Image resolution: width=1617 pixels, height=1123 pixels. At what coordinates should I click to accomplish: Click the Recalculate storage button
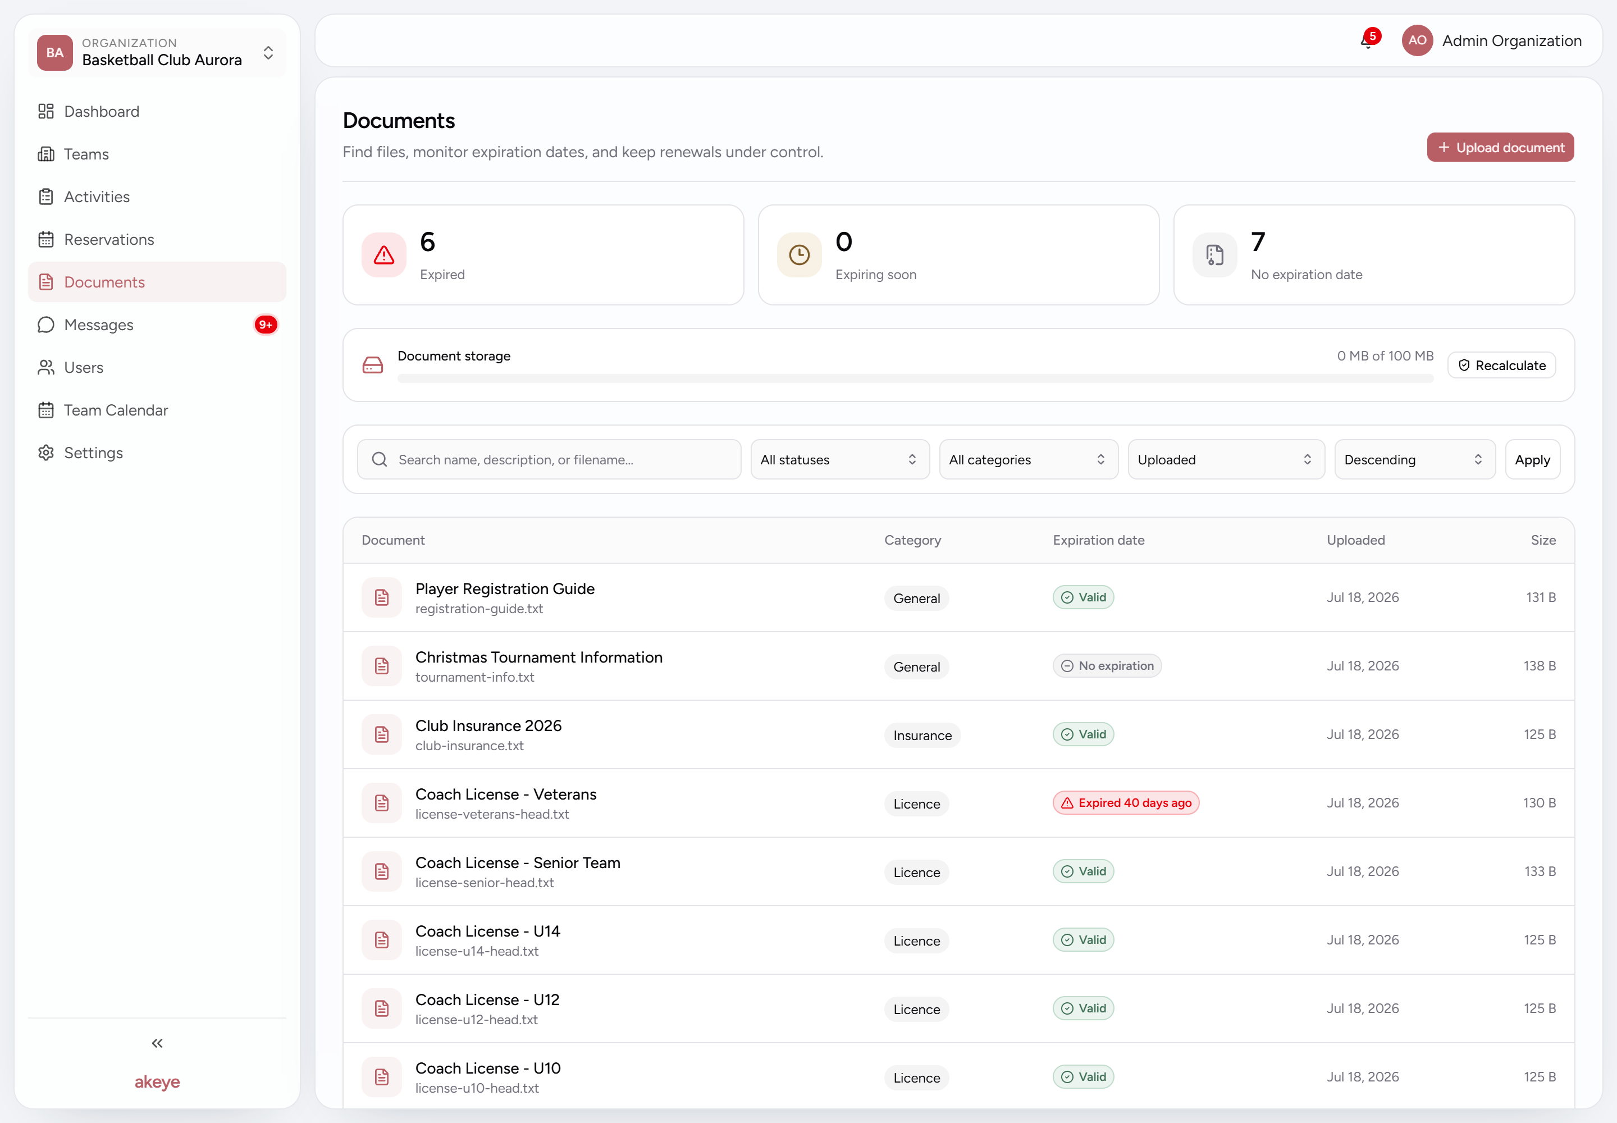[x=1501, y=365]
